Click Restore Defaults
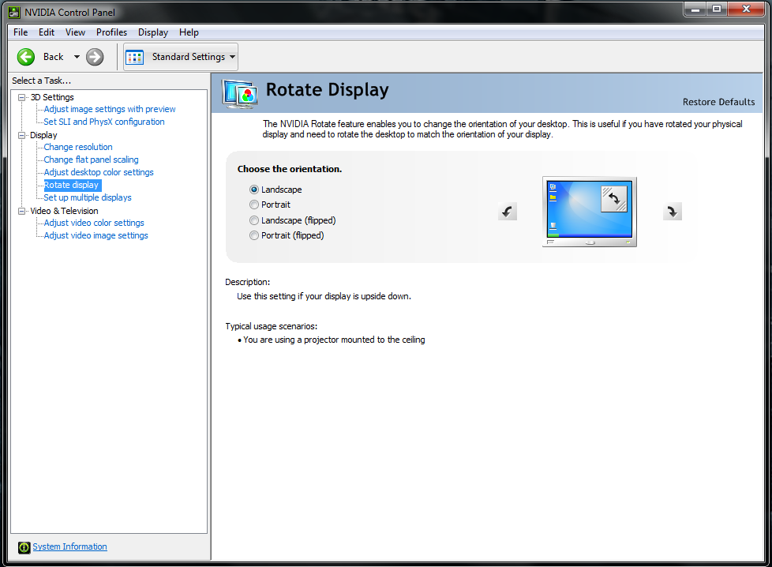 718,102
